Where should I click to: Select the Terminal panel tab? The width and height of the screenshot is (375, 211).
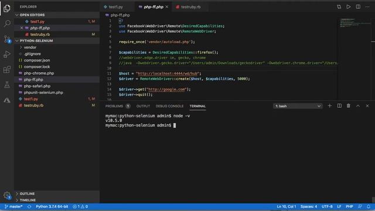tap(197, 106)
